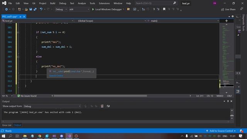Open the Project menu

point(42,3)
